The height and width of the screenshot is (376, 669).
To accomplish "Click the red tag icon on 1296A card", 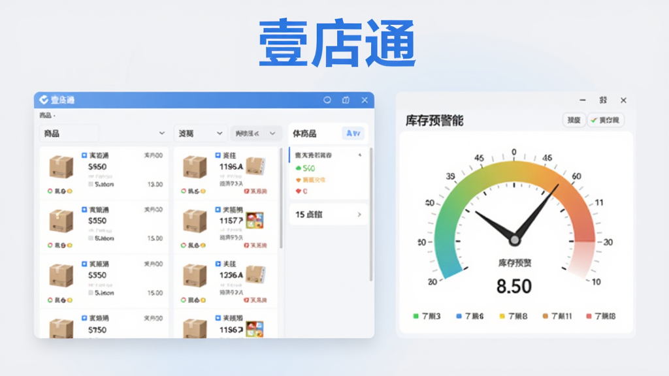I will [x=246, y=300].
